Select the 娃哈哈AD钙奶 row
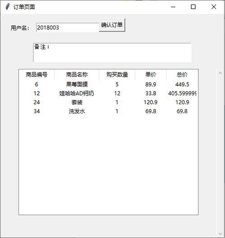The height and width of the screenshot is (238, 225). click(x=108, y=93)
